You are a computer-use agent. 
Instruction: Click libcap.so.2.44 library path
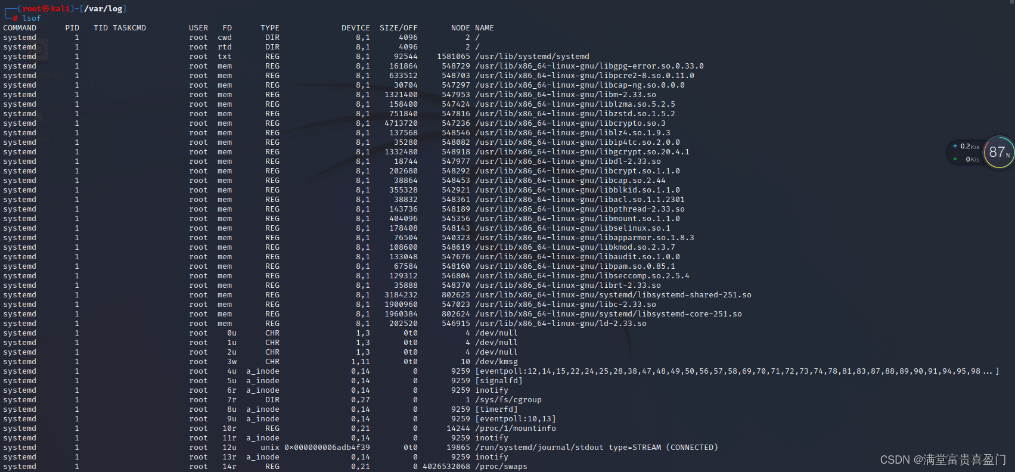coord(570,181)
